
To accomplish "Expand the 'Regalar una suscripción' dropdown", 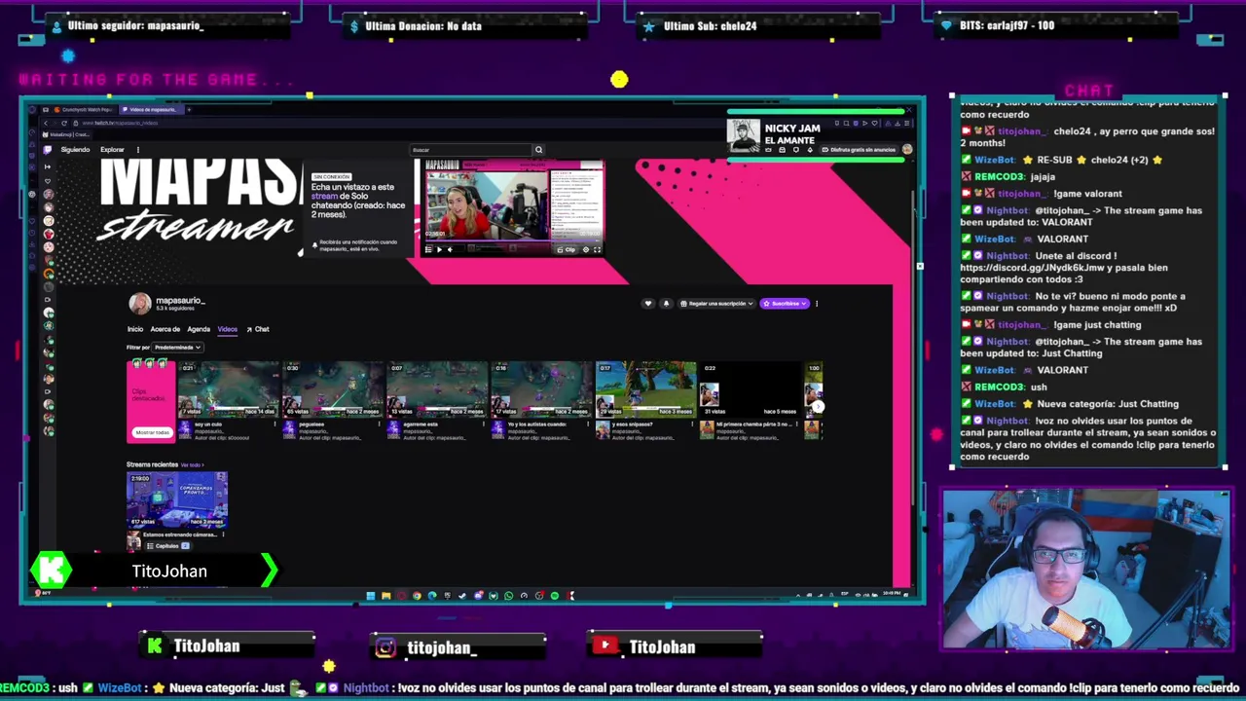I will 717,304.
